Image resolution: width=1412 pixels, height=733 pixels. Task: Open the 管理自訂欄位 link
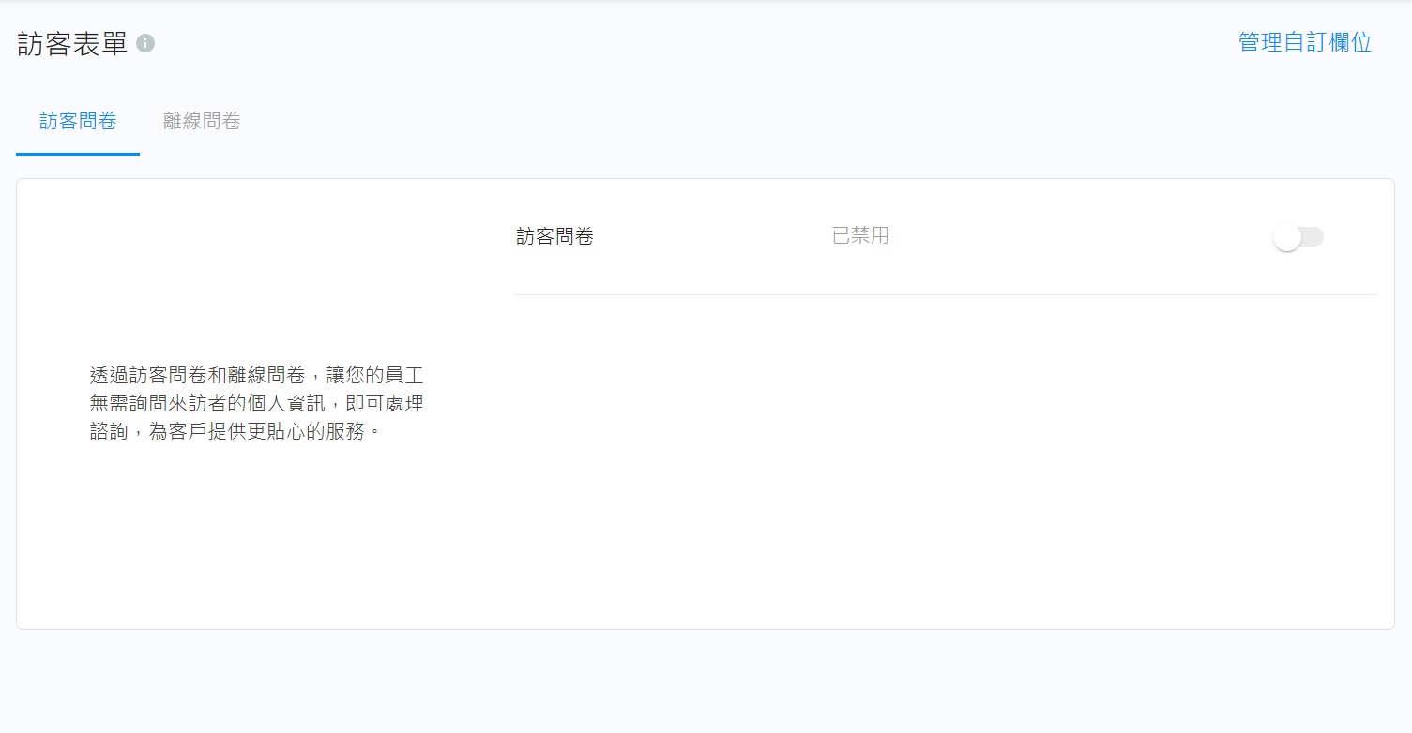[x=1305, y=42]
